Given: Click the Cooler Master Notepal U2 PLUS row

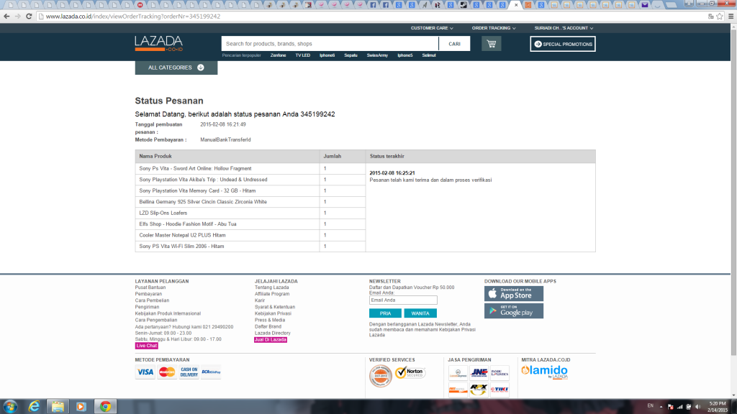Looking at the screenshot, I should [x=250, y=235].
